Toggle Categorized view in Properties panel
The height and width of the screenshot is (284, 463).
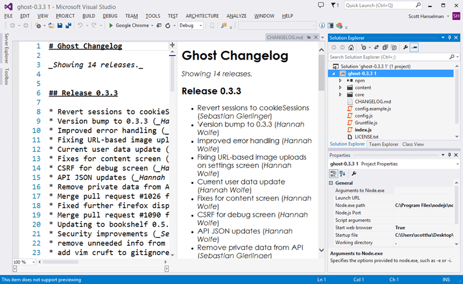[x=335, y=173]
